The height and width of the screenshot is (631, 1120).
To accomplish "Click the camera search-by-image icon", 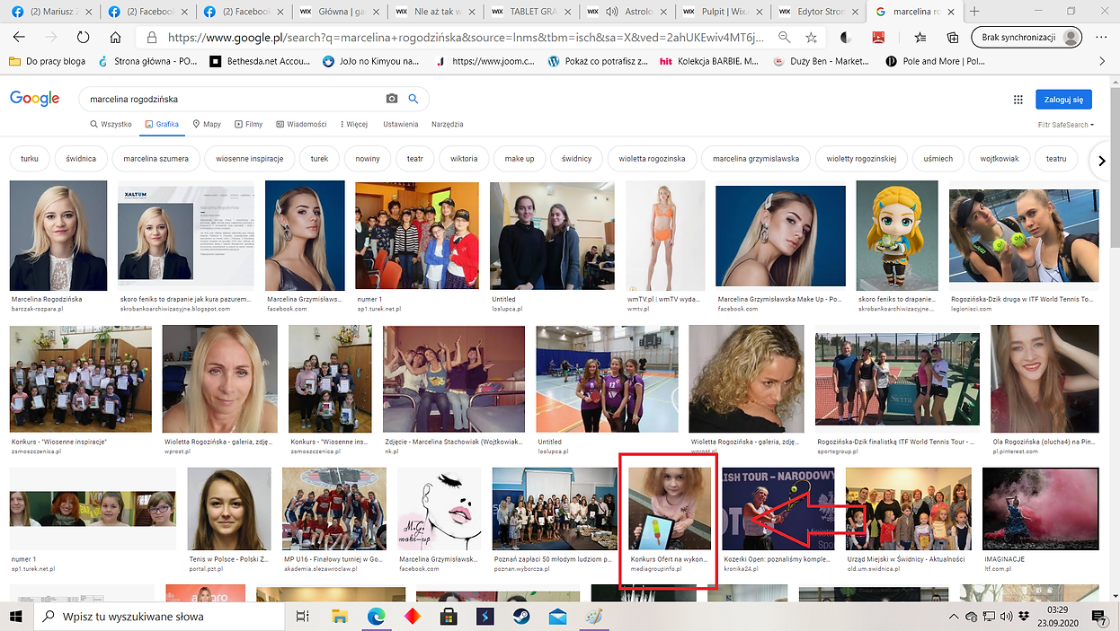I will (x=391, y=99).
